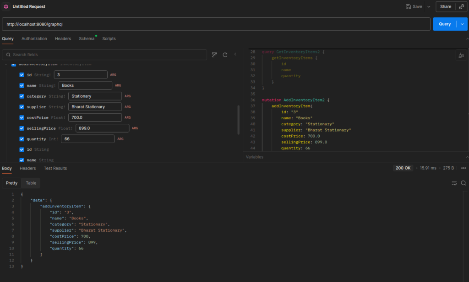Switch to the Authorization tab

34,38
